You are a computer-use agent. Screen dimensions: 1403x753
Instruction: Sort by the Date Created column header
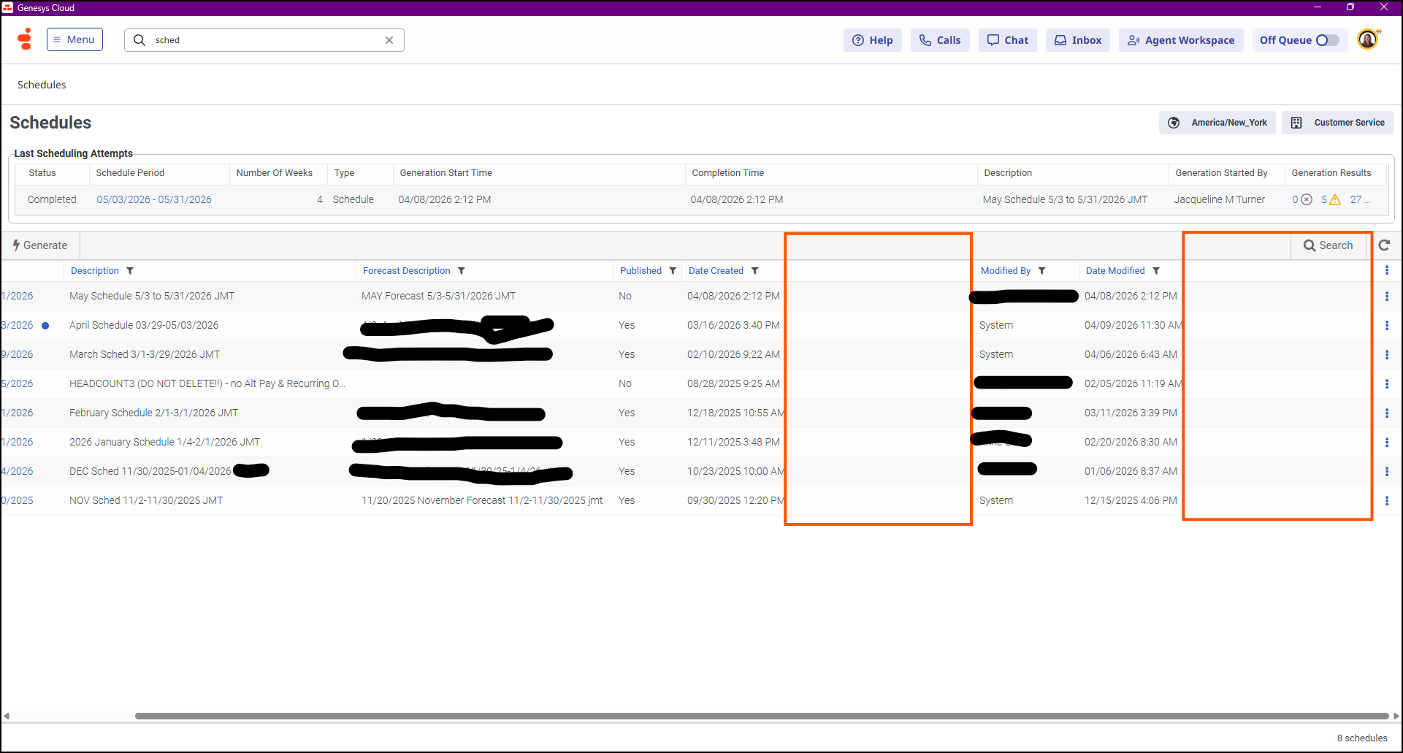(716, 271)
